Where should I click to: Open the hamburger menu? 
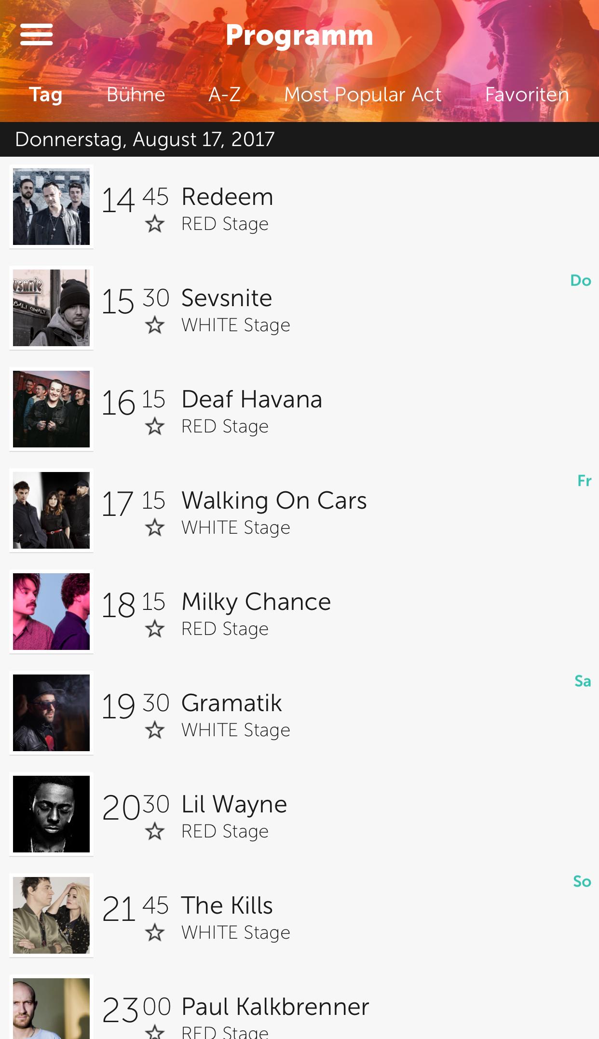click(37, 35)
